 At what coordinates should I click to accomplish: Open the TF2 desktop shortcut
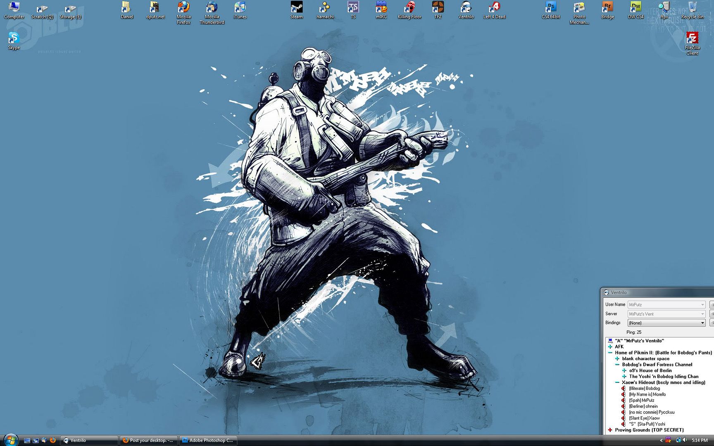pos(438,10)
